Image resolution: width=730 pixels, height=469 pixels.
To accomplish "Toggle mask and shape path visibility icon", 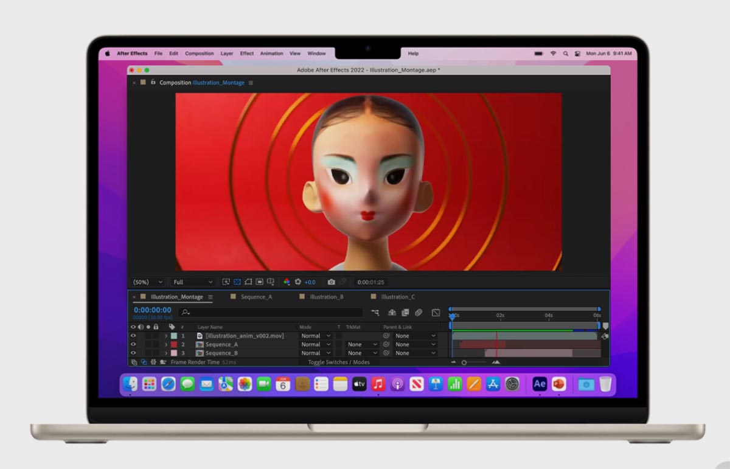I will pyautogui.click(x=248, y=282).
